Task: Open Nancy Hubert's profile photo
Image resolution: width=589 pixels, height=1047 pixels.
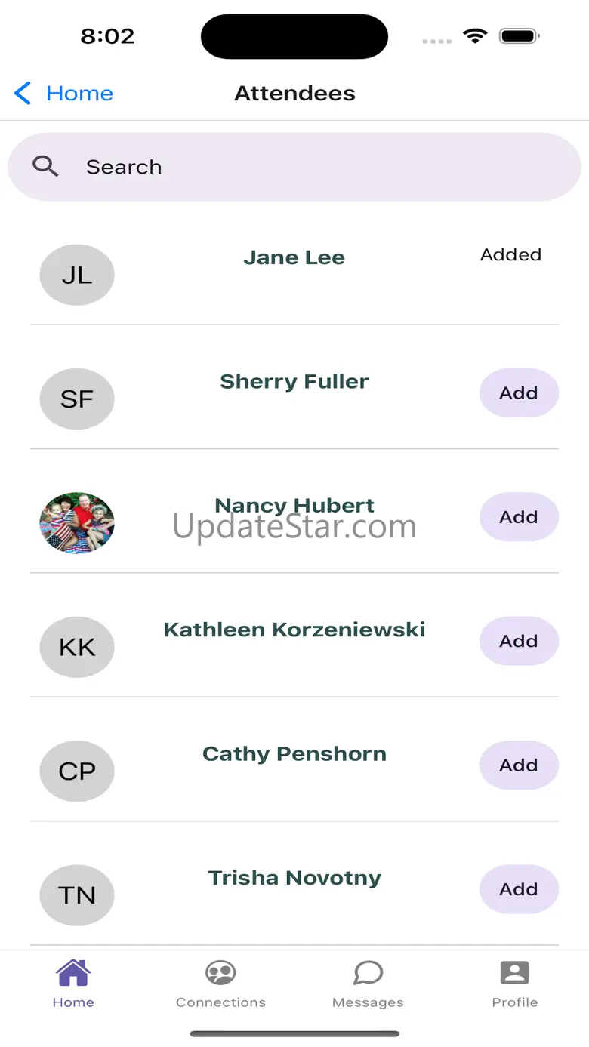Action: click(77, 523)
